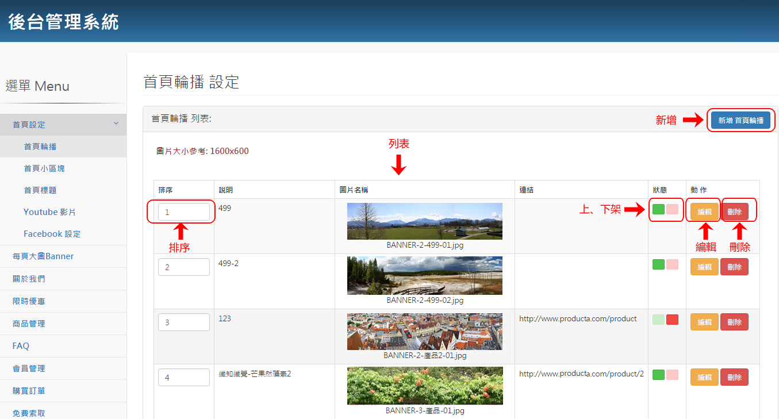Image resolution: width=779 pixels, height=419 pixels.
Task: Click BANNER-2-499-02.jpg geyser thumbnail
Action: click(425, 275)
